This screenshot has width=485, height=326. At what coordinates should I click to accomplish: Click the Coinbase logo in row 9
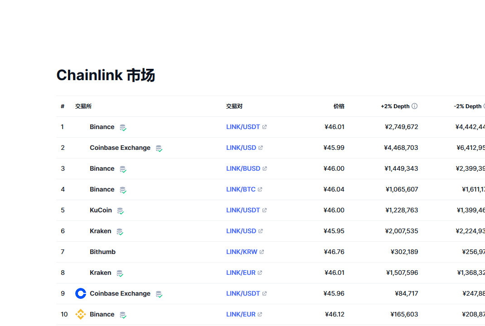(81, 293)
